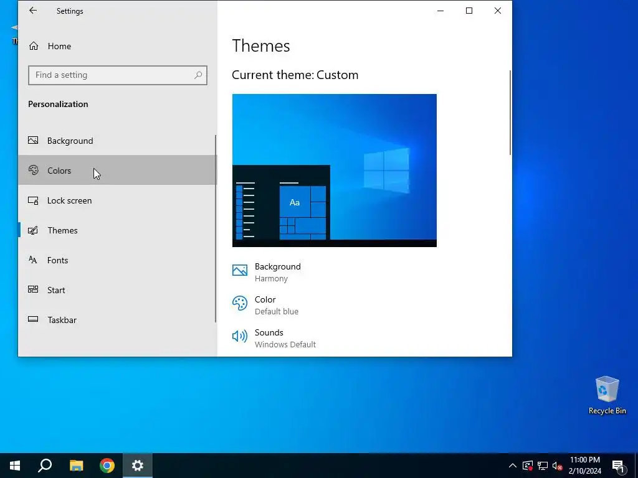Click the Taskbar icon in sidebar
Image resolution: width=638 pixels, height=478 pixels.
pyautogui.click(x=33, y=319)
